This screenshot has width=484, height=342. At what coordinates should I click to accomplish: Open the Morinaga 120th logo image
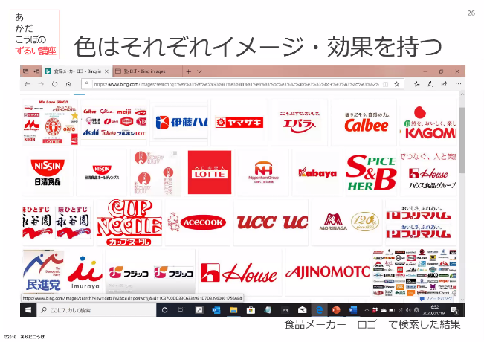[346, 222]
